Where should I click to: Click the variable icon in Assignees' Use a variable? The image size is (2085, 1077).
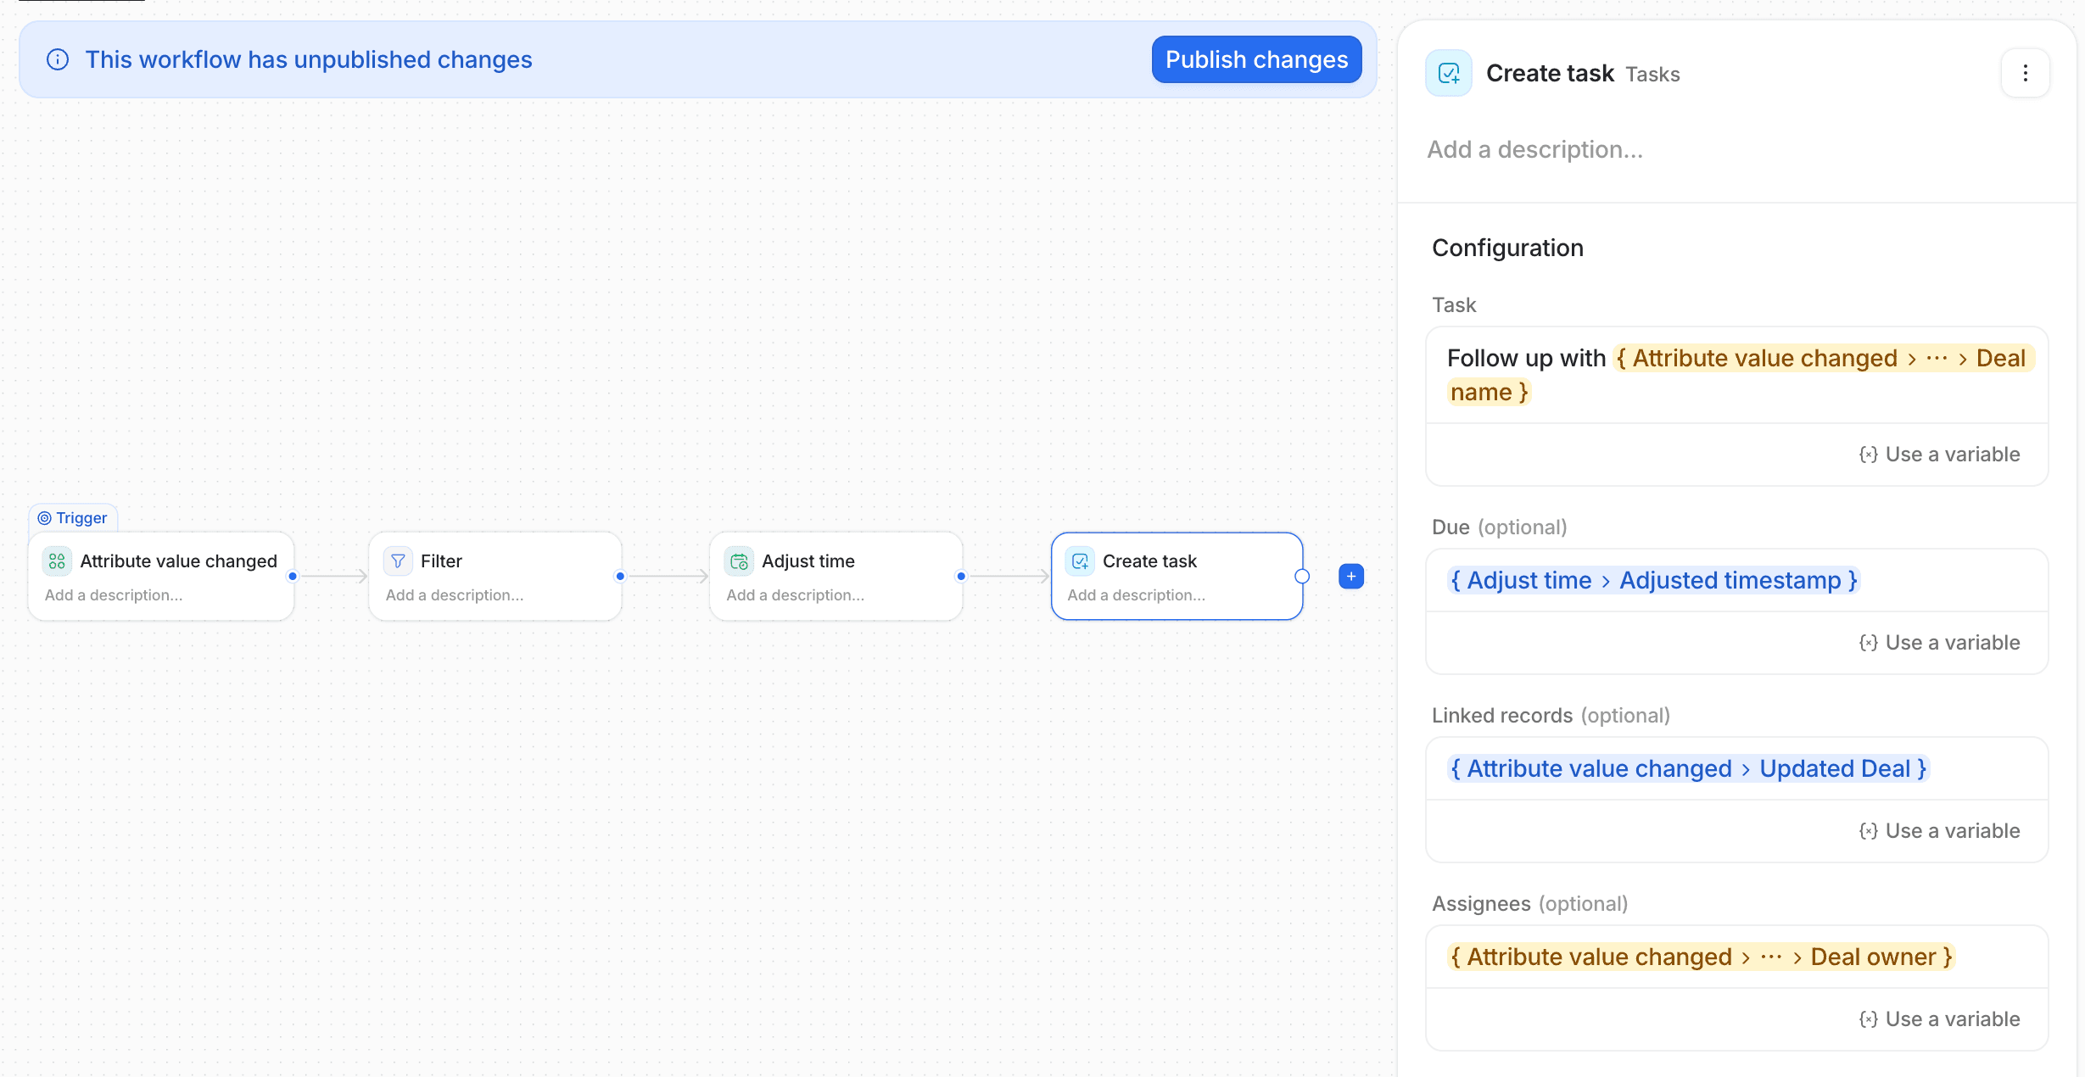click(1868, 1019)
